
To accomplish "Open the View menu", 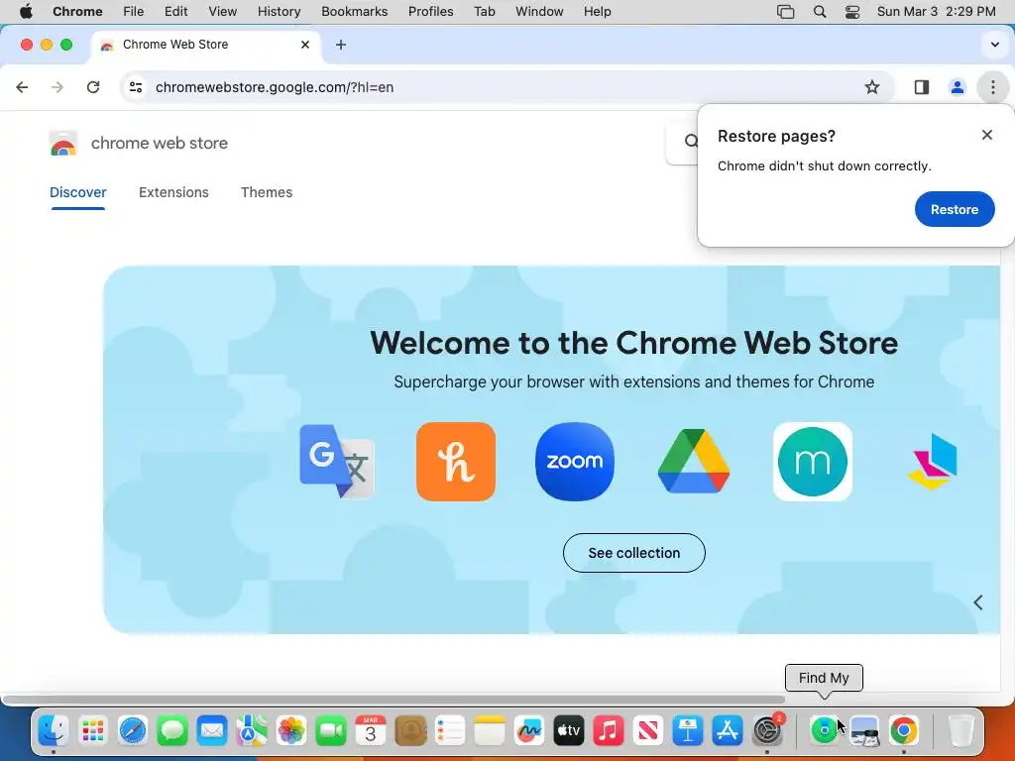I will point(223,12).
